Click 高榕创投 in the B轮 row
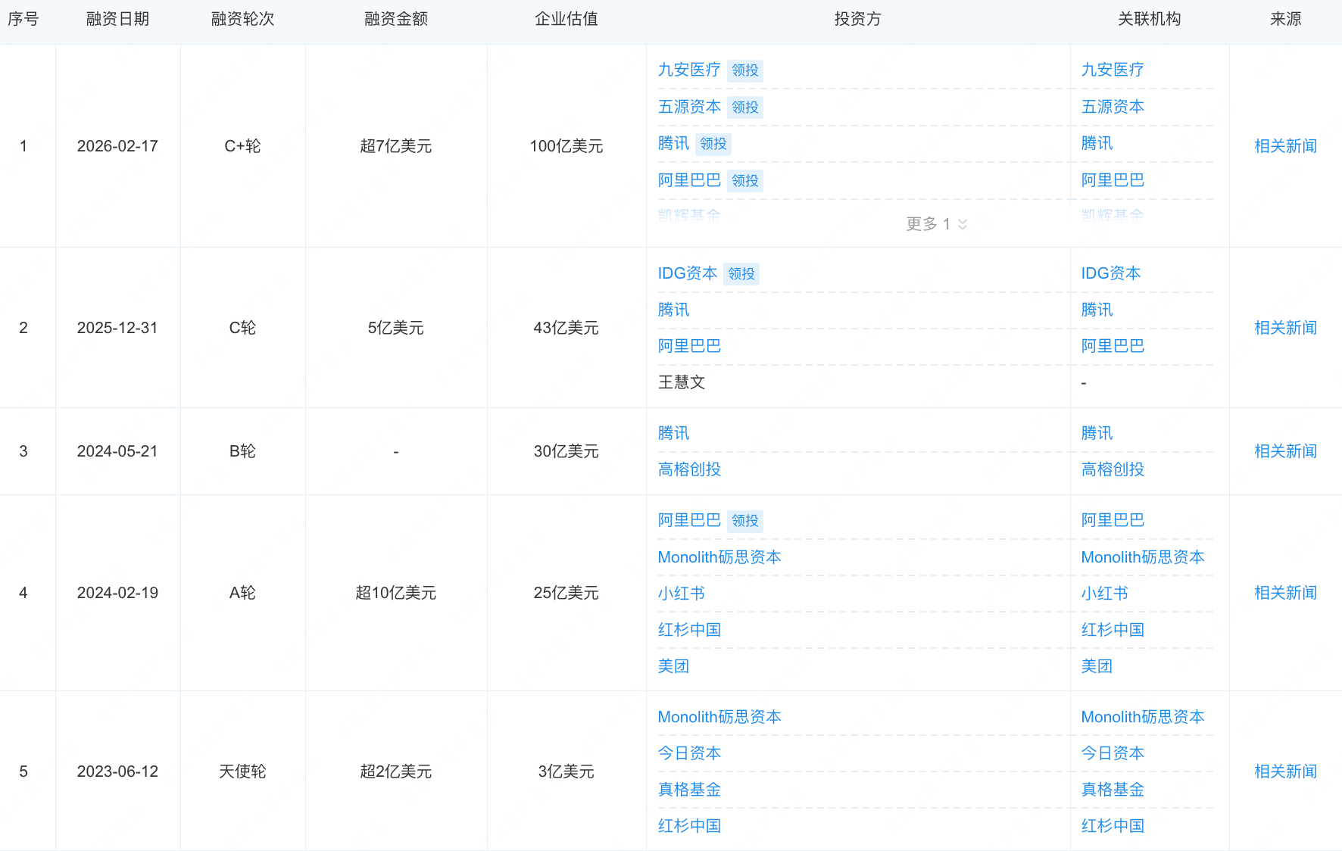The image size is (1342, 851). click(x=689, y=469)
